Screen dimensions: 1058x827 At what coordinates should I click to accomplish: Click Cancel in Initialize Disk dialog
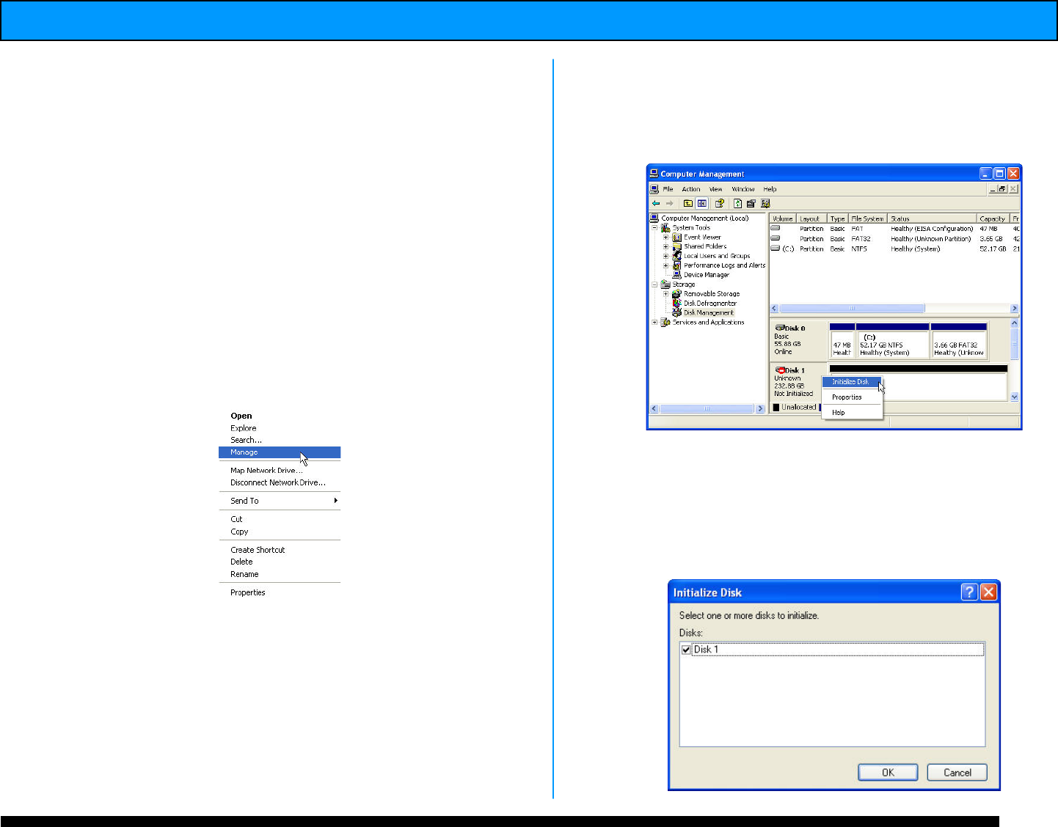[957, 773]
